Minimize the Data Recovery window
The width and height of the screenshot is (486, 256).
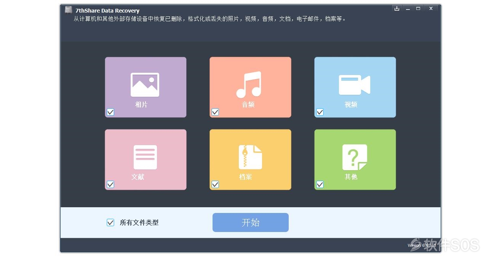coord(408,8)
